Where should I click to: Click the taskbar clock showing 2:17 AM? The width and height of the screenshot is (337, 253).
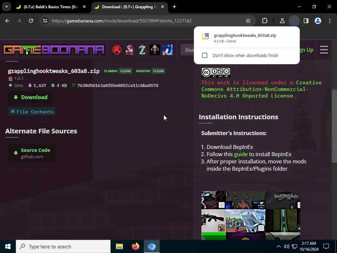click(x=309, y=246)
